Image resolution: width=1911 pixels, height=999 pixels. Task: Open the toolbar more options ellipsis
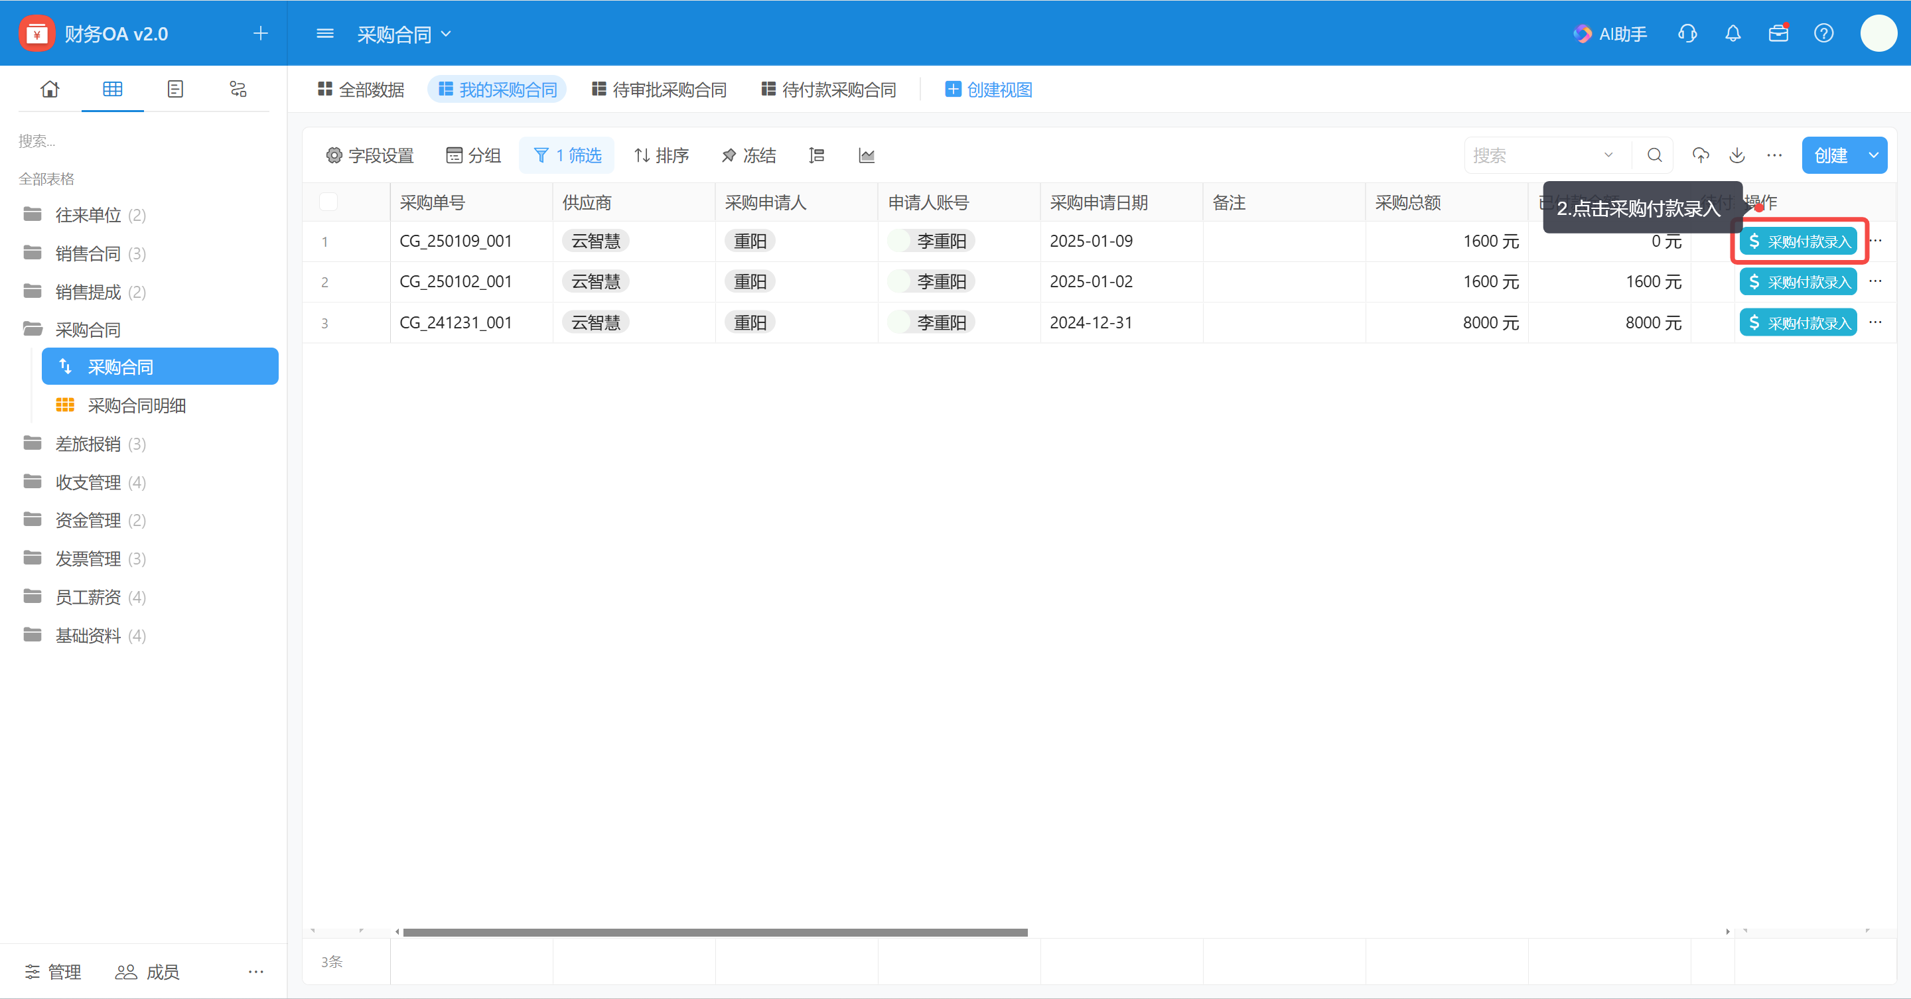(1774, 155)
